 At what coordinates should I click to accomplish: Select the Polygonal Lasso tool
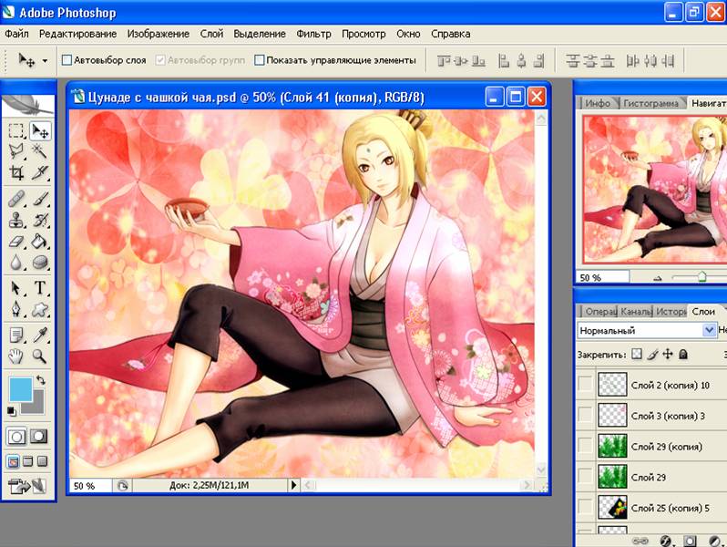16,151
